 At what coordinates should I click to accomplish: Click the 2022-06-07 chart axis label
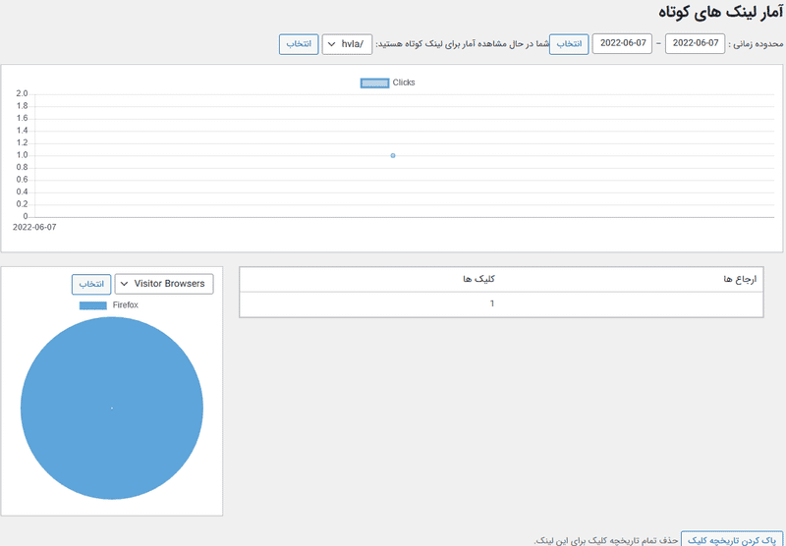pyautogui.click(x=34, y=228)
